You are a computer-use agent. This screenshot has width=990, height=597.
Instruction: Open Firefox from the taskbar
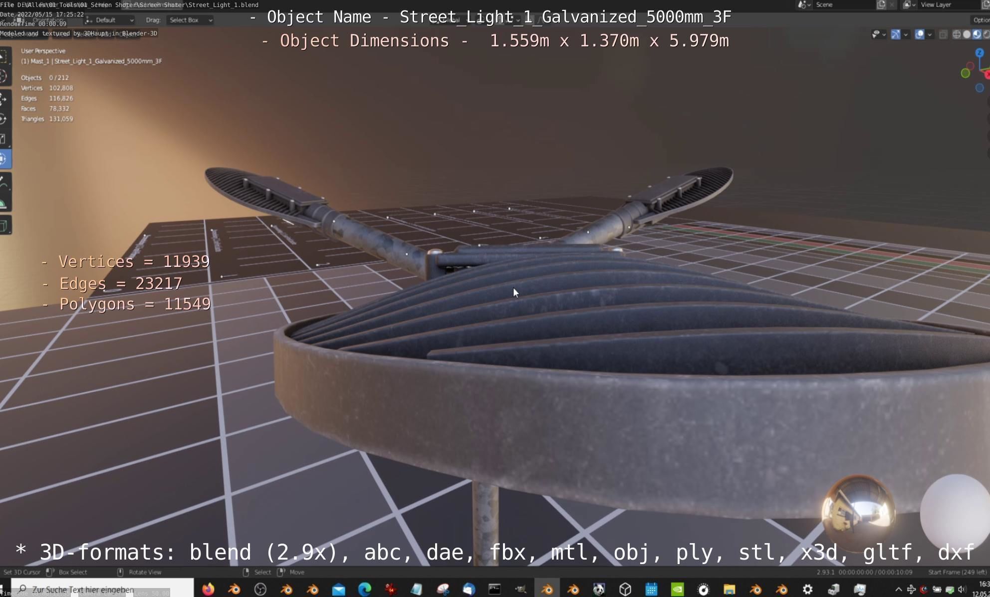(x=208, y=590)
